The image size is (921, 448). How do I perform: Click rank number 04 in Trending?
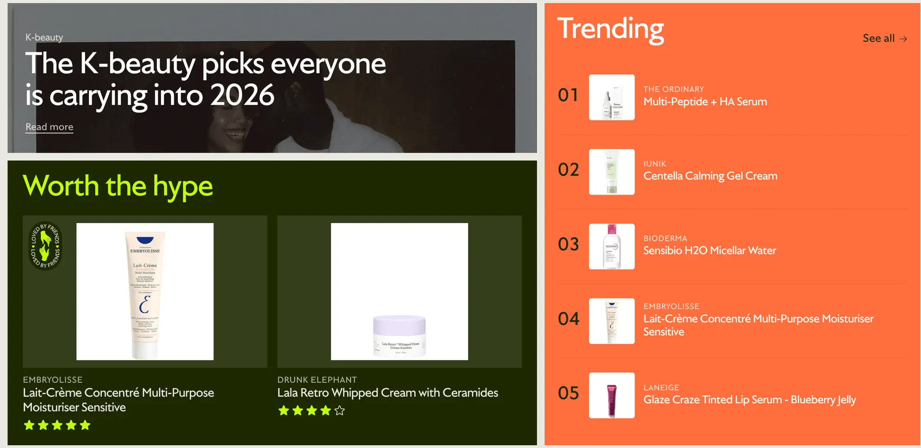pyautogui.click(x=568, y=319)
